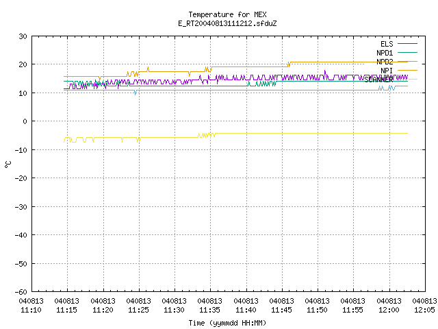The image size is (438, 329).
Task: Click the NPI legend label
Action: (x=387, y=71)
